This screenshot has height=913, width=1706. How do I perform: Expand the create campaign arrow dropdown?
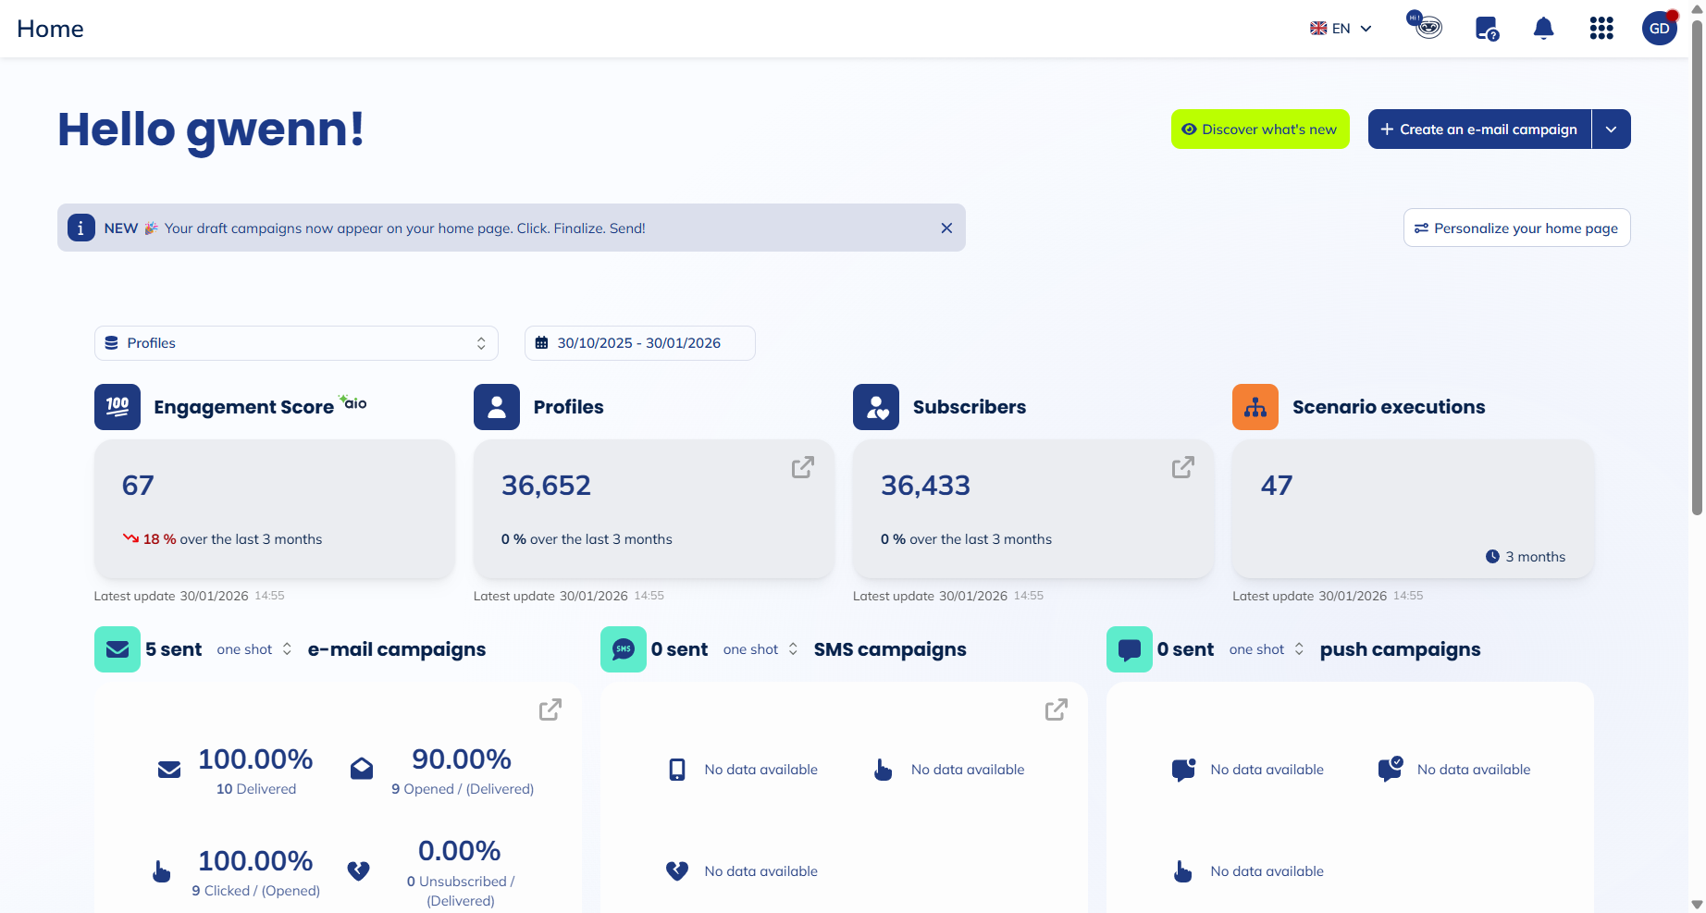1612,130
